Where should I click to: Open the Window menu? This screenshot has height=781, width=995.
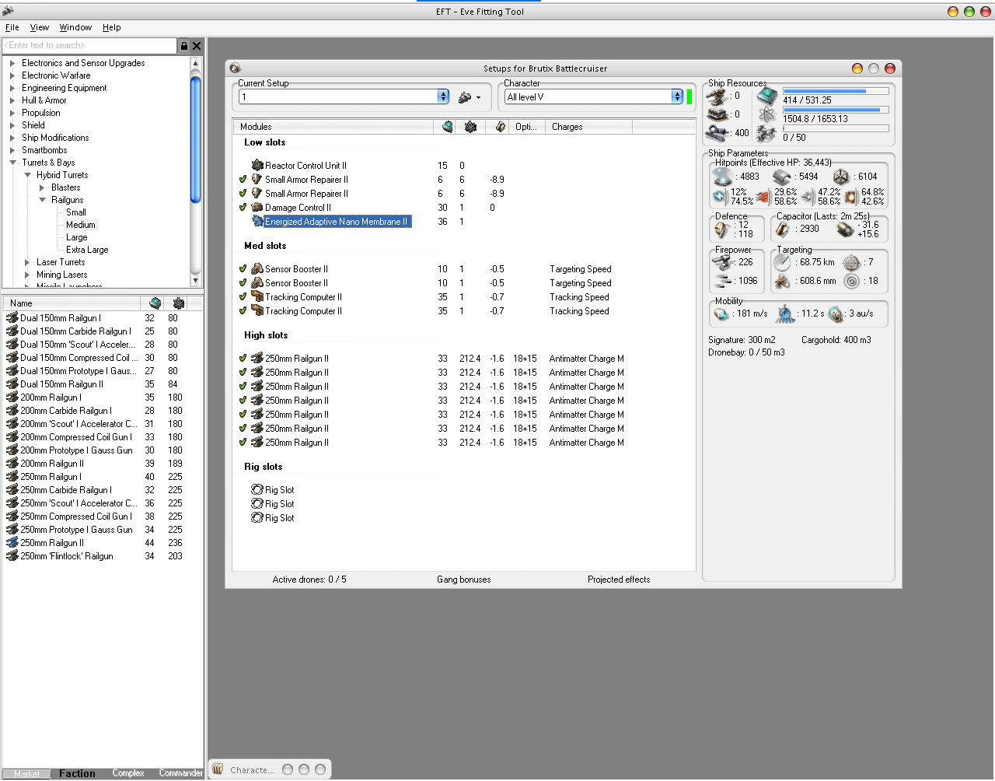[x=75, y=27]
